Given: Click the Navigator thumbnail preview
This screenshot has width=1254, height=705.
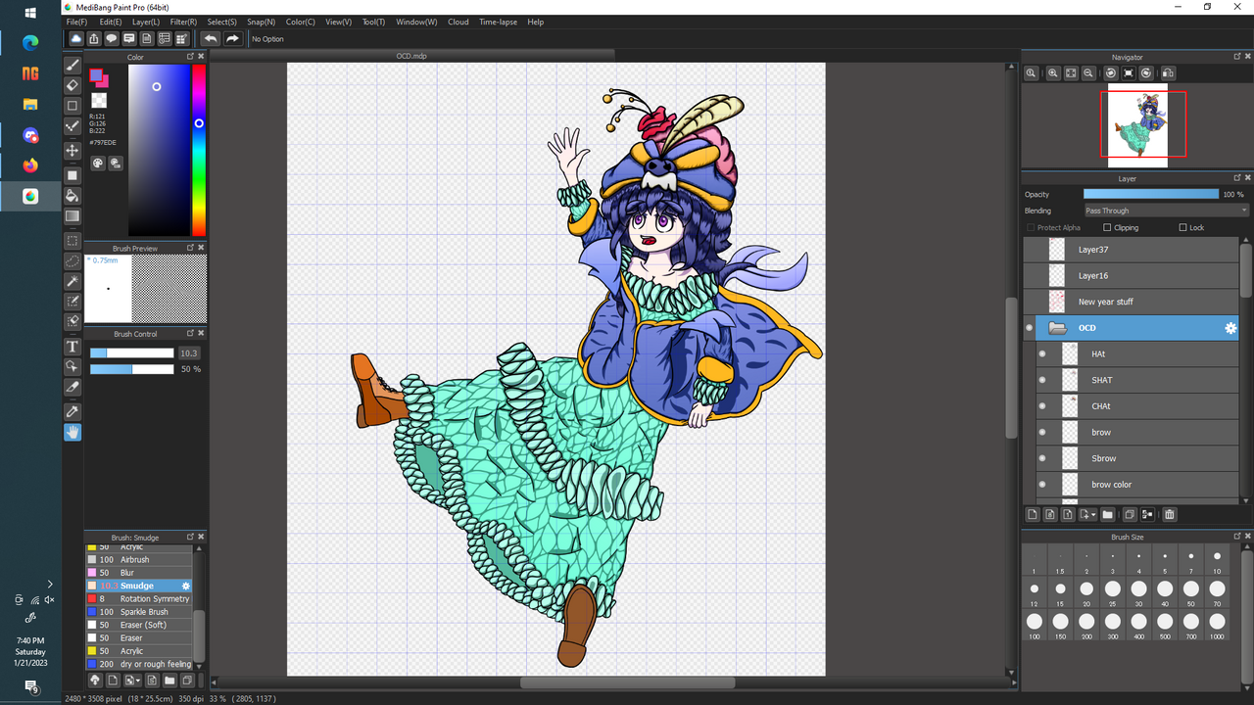Looking at the screenshot, I should click(x=1136, y=125).
